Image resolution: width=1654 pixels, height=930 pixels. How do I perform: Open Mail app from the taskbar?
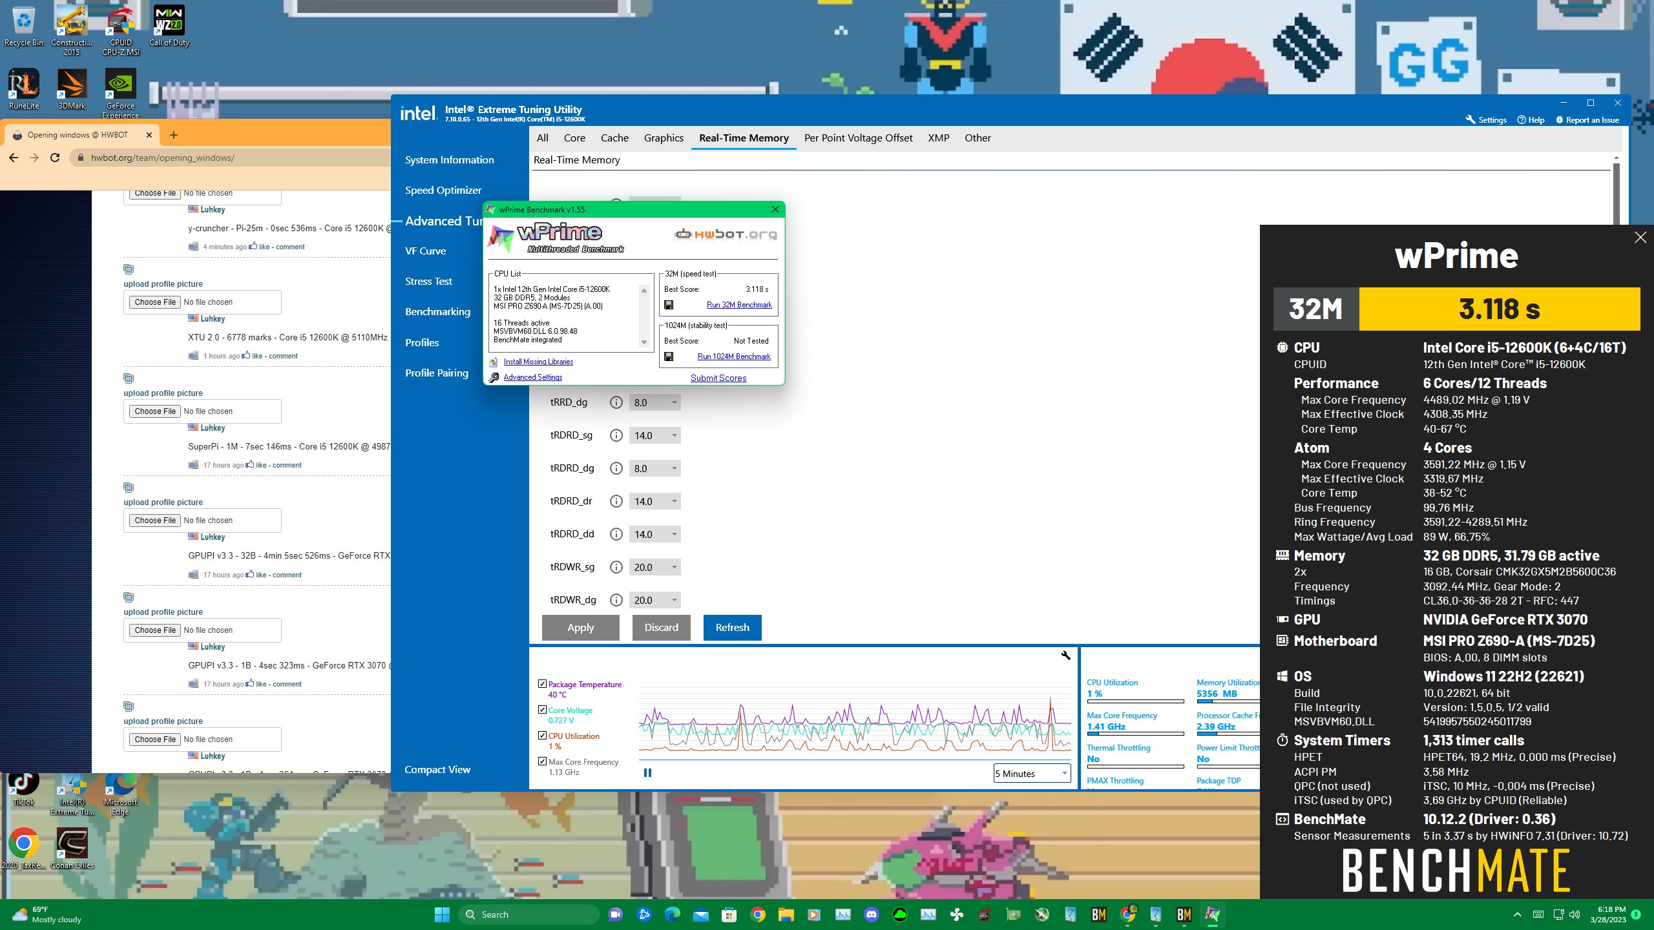click(x=700, y=914)
